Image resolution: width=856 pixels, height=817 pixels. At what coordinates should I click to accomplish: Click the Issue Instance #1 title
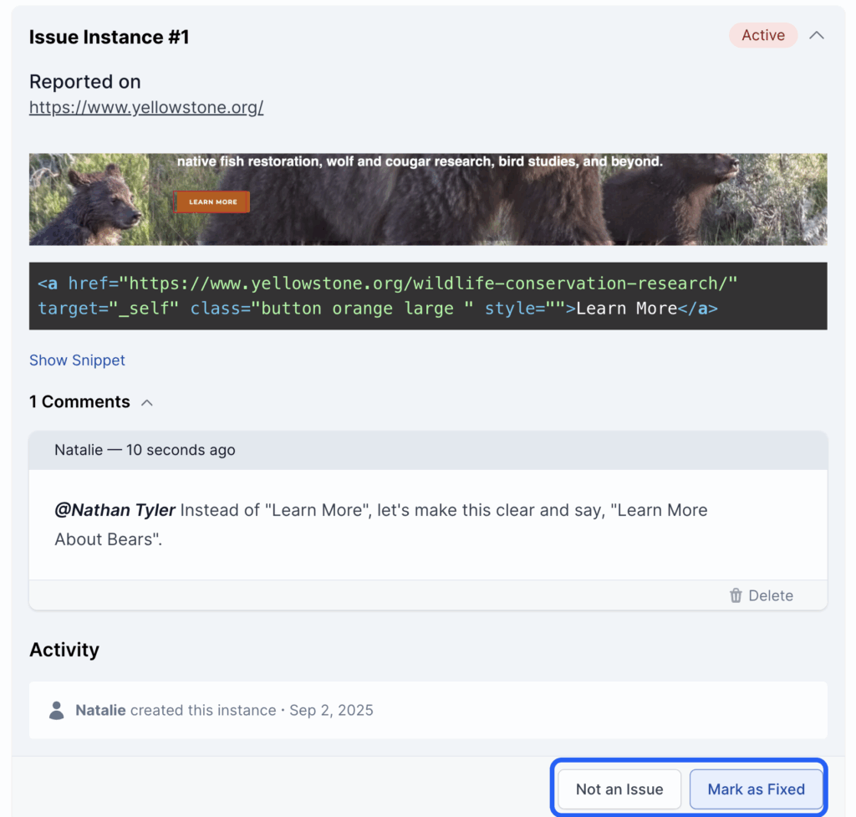click(109, 37)
